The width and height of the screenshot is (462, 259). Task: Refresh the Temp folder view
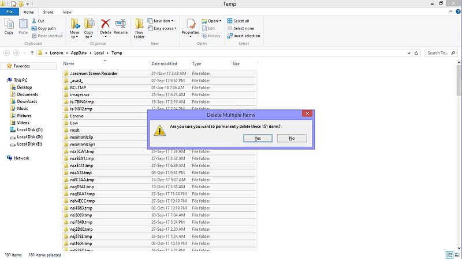click(416, 53)
